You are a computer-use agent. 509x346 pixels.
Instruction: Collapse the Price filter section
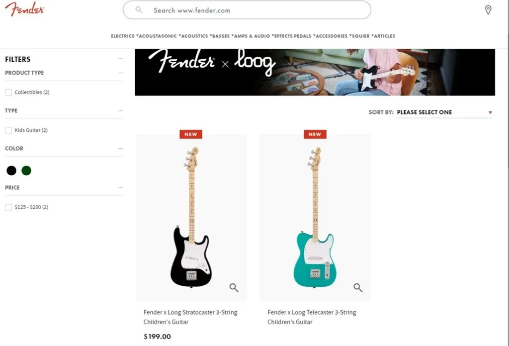click(120, 188)
